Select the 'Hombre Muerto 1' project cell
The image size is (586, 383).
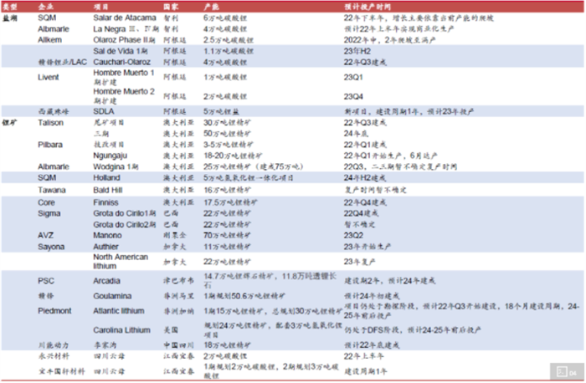[x=124, y=77]
